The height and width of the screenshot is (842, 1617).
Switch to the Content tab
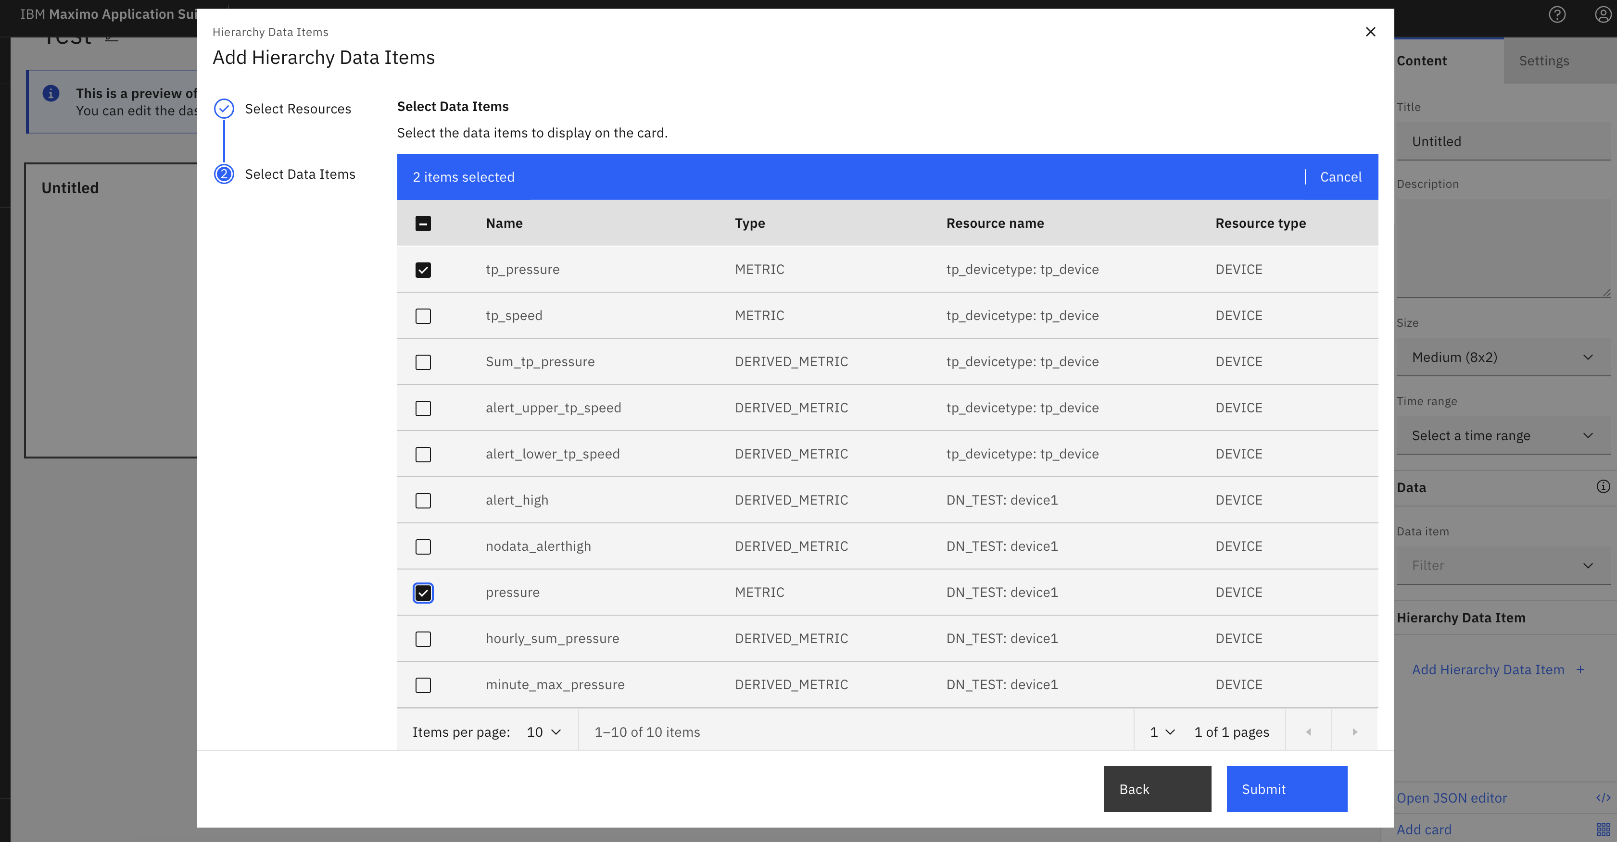coord(1449,61)
